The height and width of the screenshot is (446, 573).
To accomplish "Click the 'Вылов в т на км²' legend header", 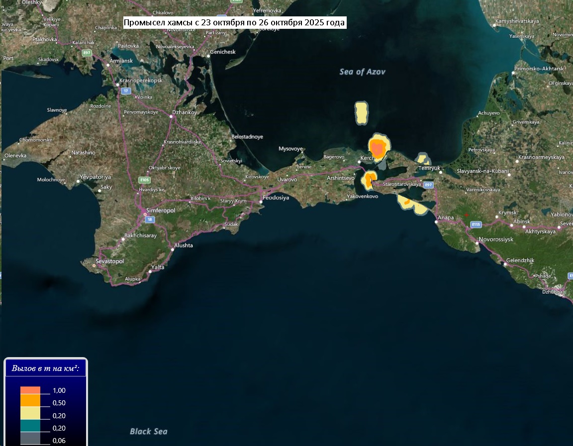I will 46,369.
